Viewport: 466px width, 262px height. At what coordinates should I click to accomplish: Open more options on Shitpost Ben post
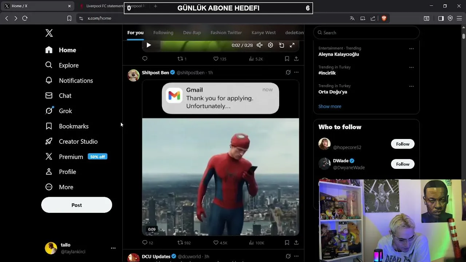point(296,72)
